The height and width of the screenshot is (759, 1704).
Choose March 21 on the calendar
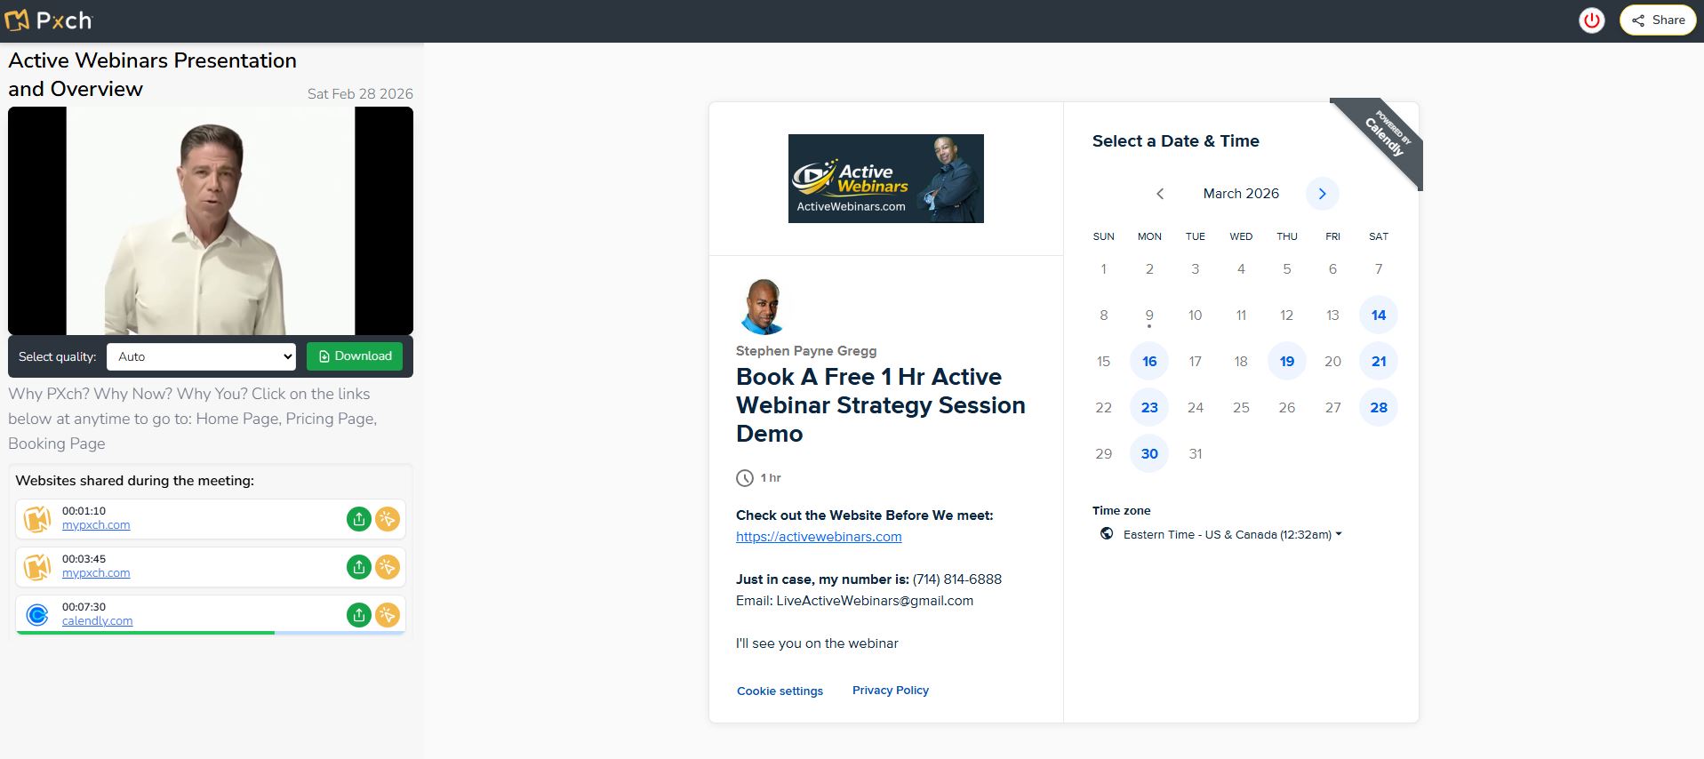coord(1379,361)
